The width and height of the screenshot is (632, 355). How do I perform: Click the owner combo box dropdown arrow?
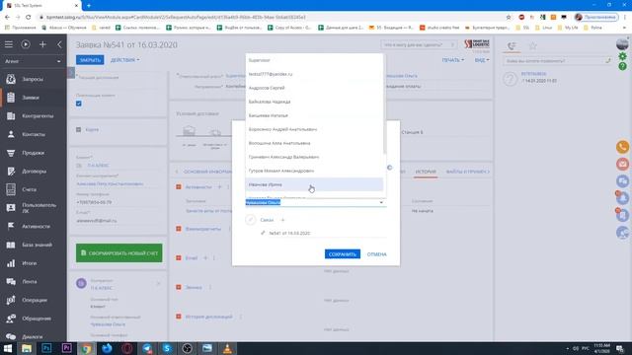point(381,202)
